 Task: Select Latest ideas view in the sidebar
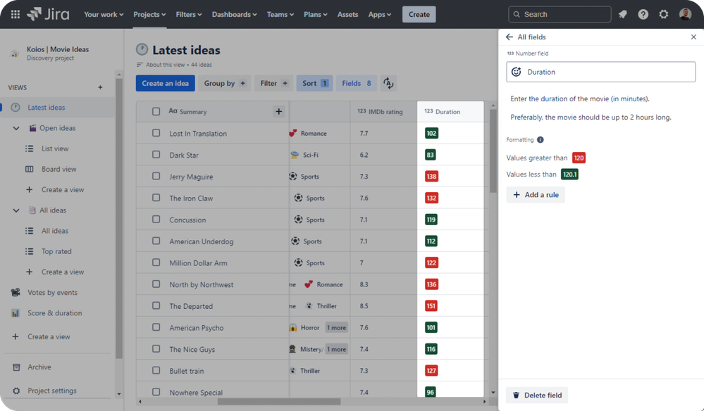click(58, 107)
